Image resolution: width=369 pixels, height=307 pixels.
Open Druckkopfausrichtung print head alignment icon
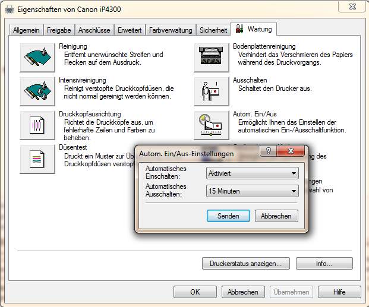(x=37, y=125)
